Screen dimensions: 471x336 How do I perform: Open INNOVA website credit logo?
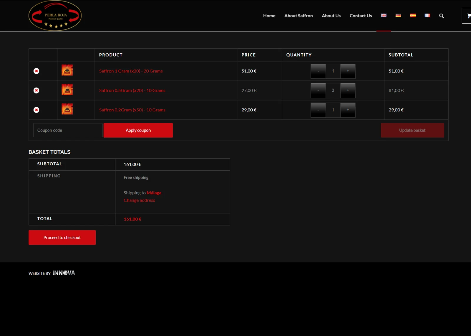64,273
